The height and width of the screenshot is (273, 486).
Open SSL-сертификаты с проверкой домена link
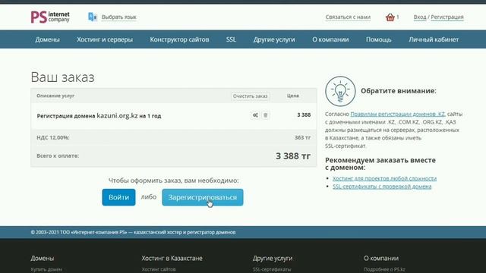click(382, 187)
